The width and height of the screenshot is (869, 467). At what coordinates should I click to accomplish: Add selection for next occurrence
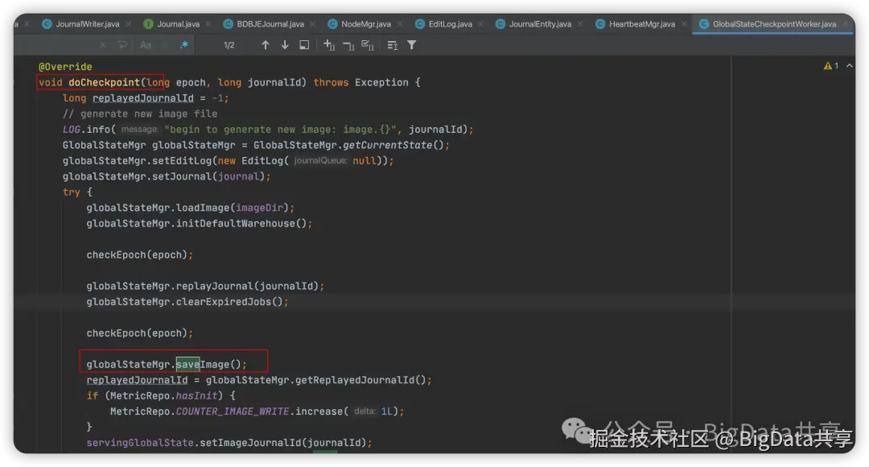[329, 45]
